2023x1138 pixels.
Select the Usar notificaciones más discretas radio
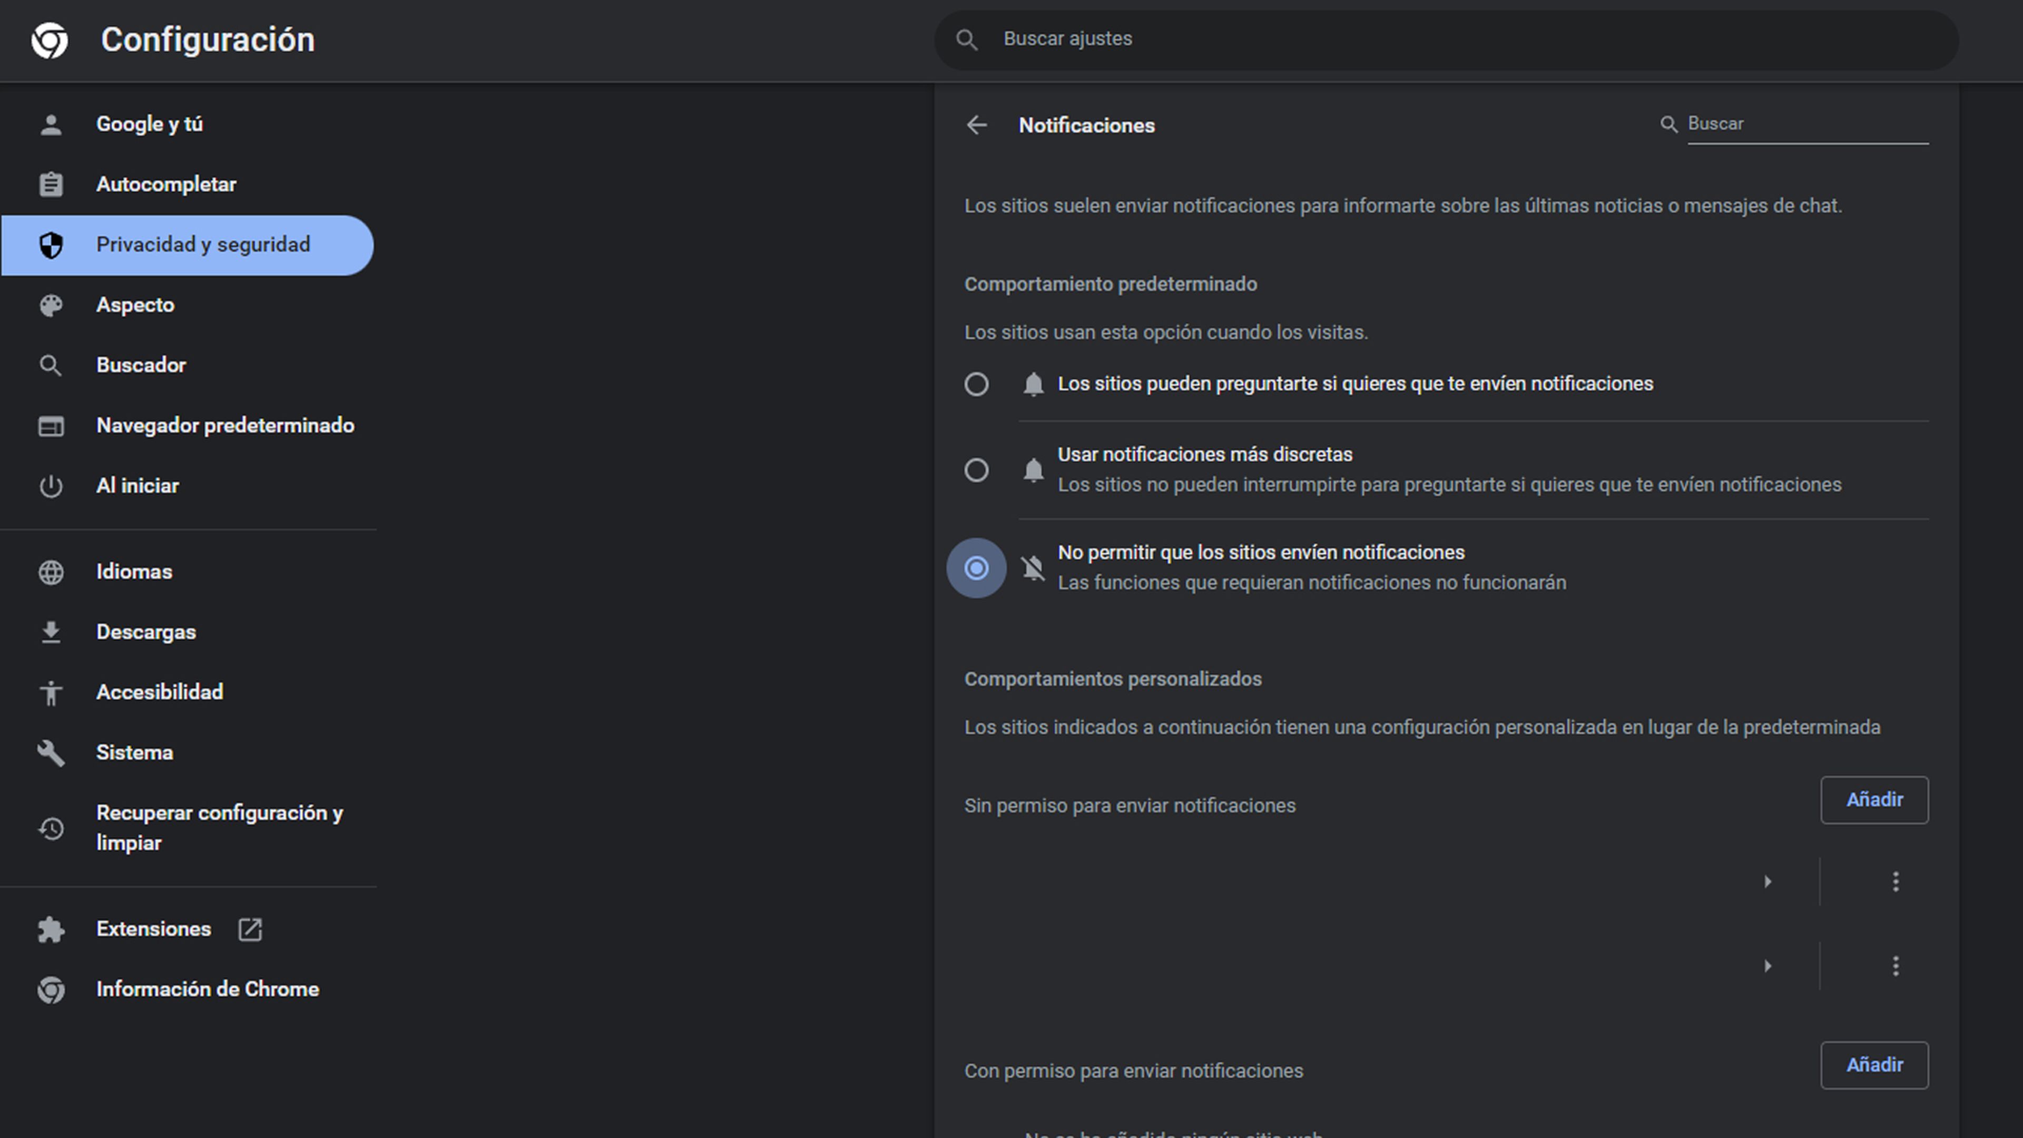click(976, 469)
